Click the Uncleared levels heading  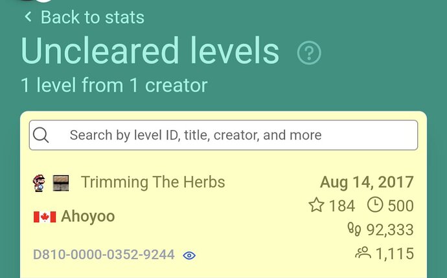point(150,51)
